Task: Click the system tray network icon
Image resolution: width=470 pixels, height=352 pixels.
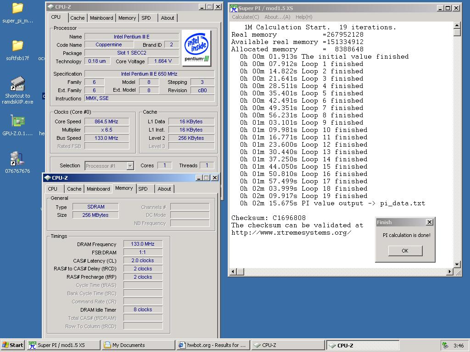Action: pyautogui.click(x=445, y=345)
